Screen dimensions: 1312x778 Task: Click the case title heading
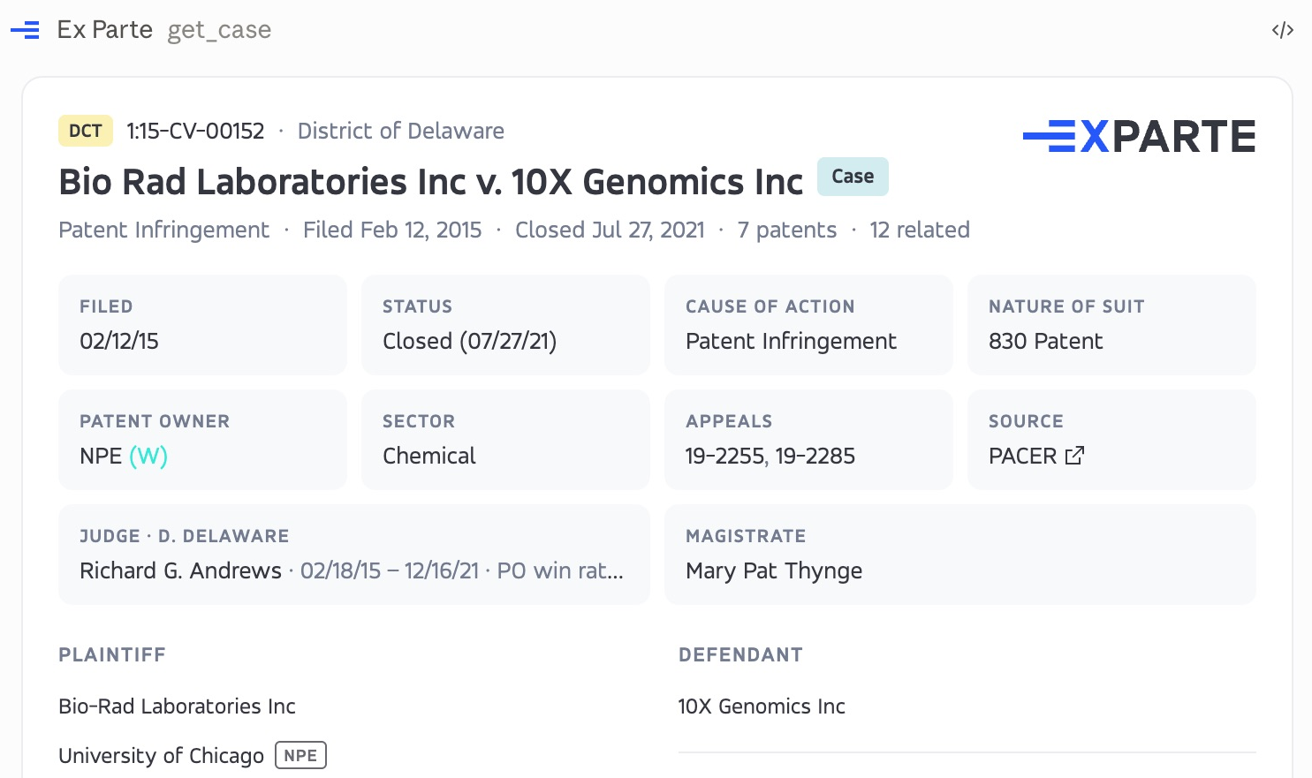point(430,182)
